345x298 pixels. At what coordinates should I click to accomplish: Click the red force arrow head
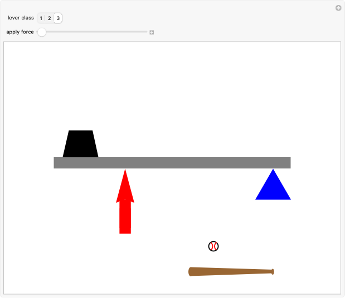coord(125,186)
